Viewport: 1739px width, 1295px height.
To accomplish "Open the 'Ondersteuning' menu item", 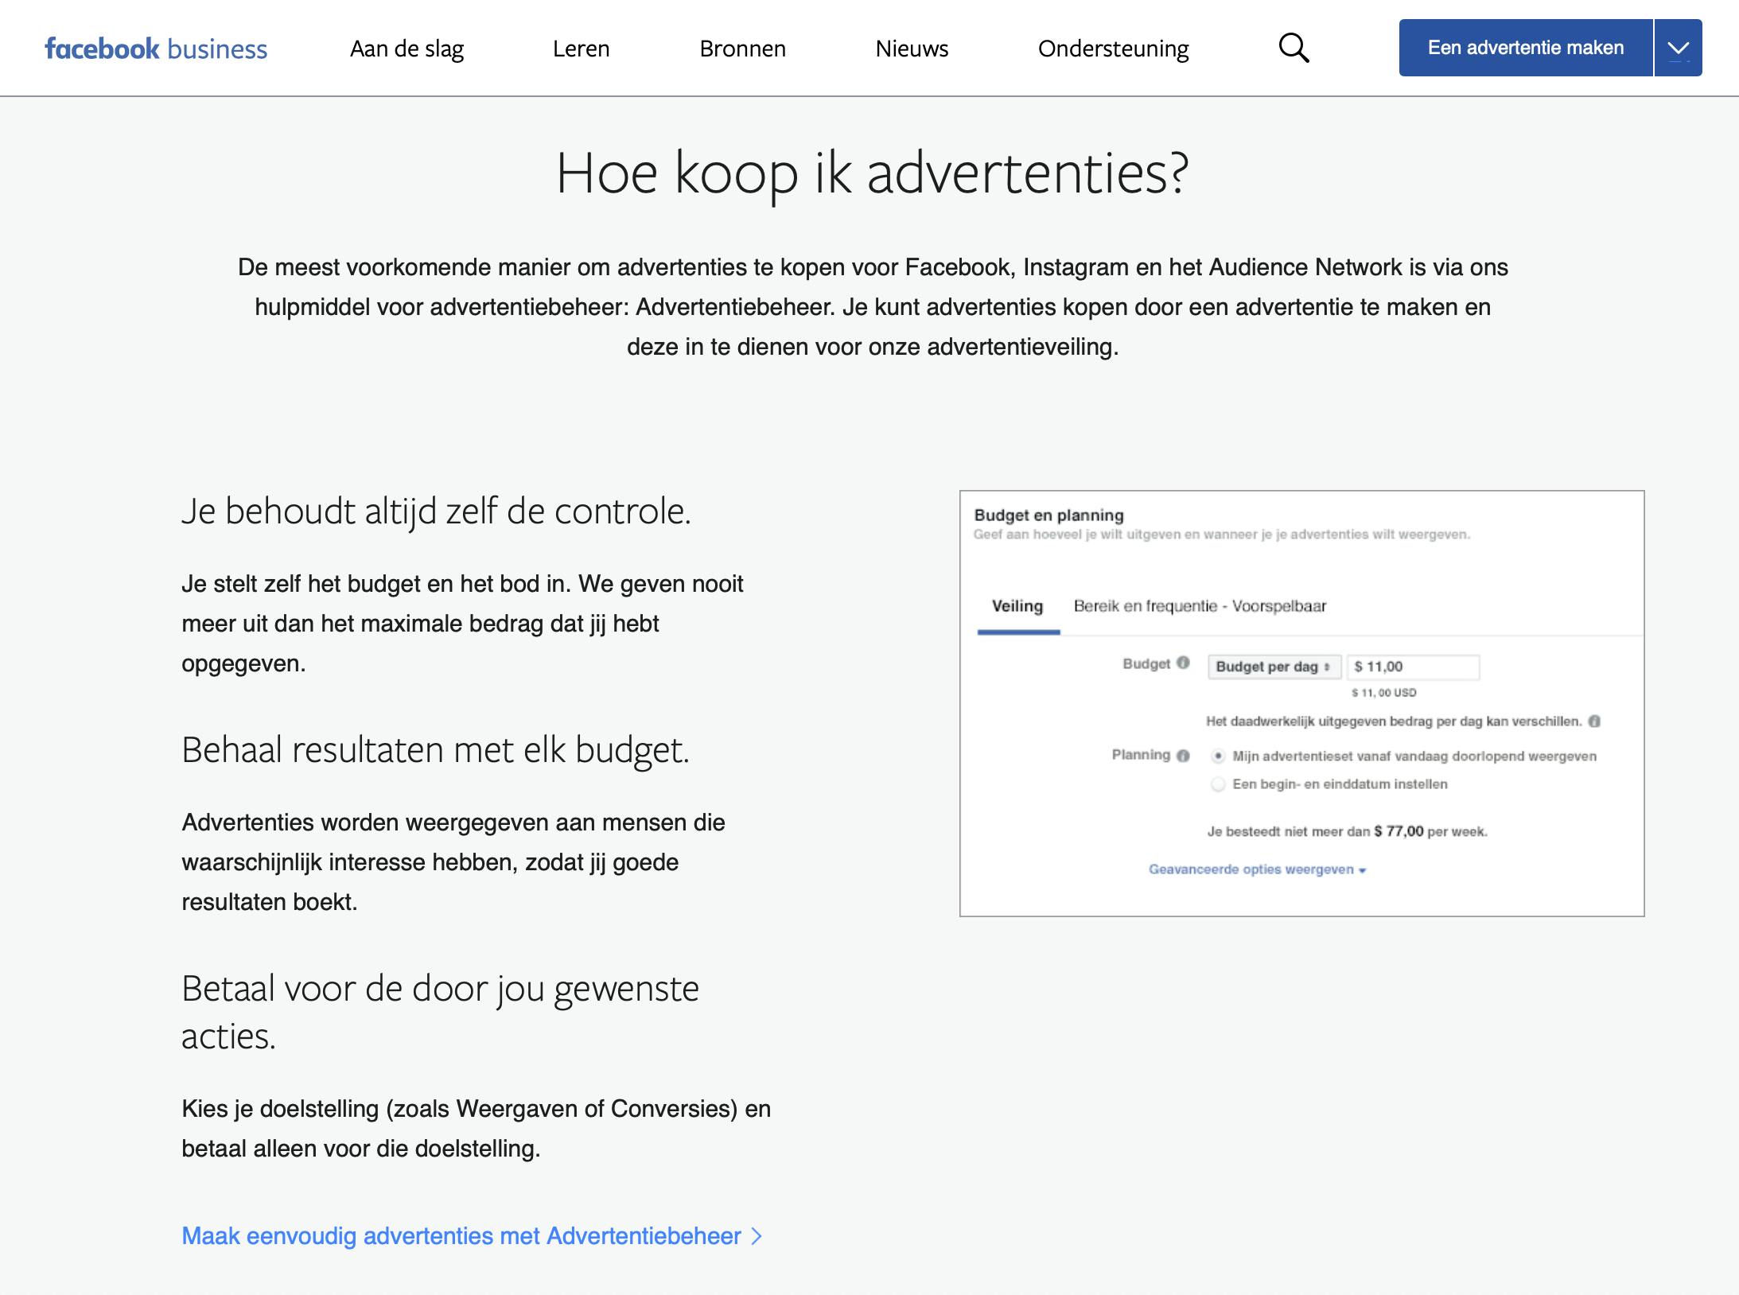I will coord(1113,49).
